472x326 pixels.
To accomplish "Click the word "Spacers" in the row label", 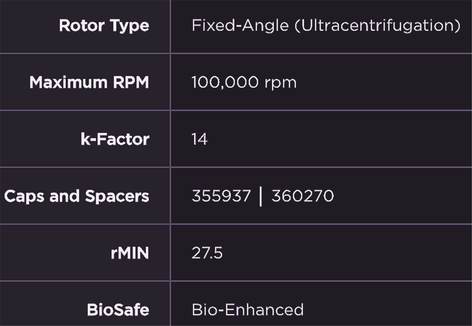I will (x=117, y=196).
